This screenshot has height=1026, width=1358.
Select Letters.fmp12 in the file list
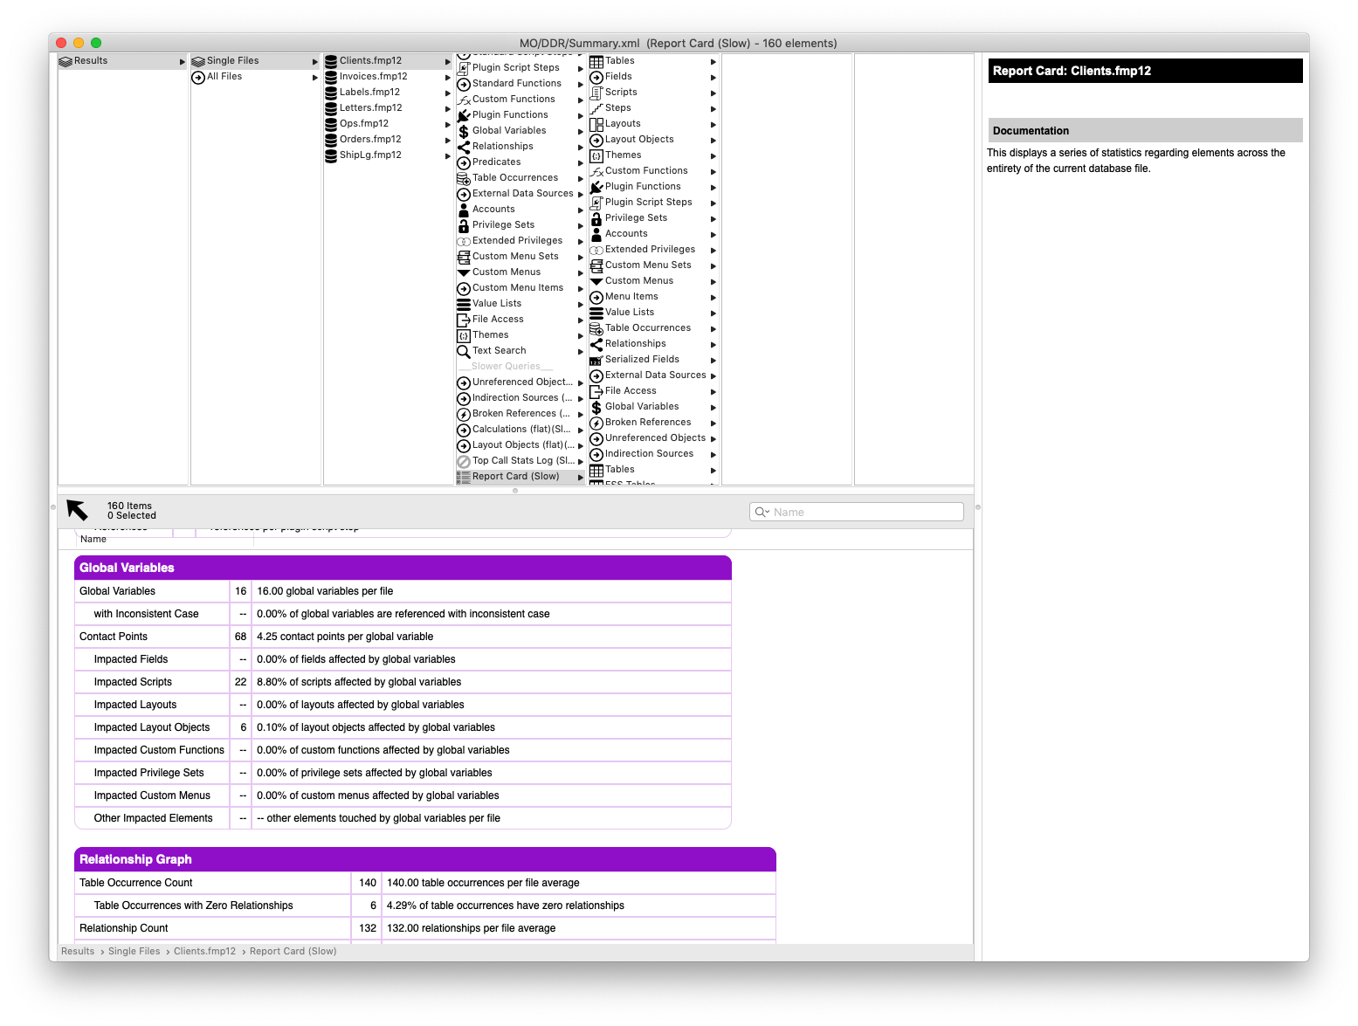[x=370, y=107]
